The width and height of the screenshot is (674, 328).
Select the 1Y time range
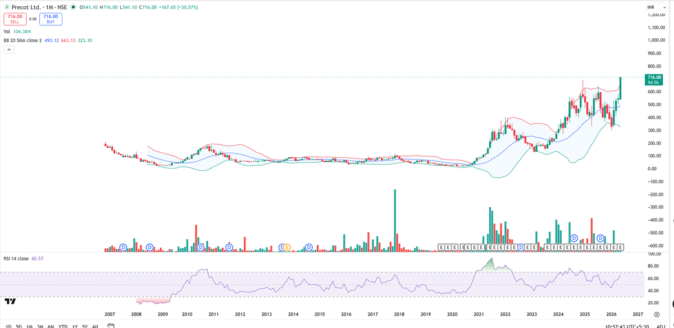pos(74,326)
